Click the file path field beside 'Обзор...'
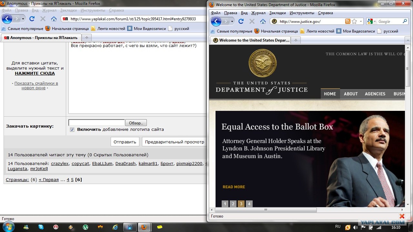 tap(96, 123)
